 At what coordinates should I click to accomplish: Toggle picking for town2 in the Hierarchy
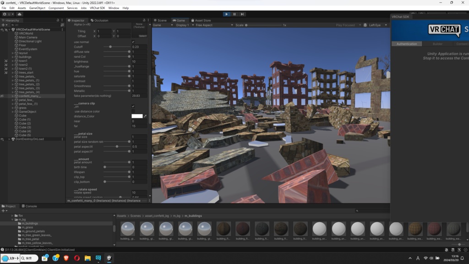pos(6,65)
